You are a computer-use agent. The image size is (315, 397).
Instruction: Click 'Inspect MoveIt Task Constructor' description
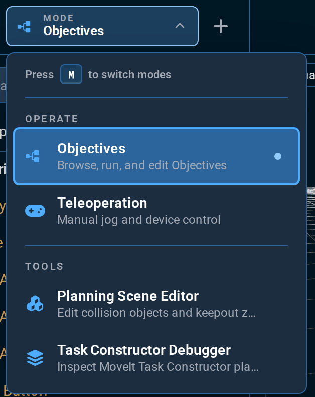pyautogui.click(x=158, y=367)
